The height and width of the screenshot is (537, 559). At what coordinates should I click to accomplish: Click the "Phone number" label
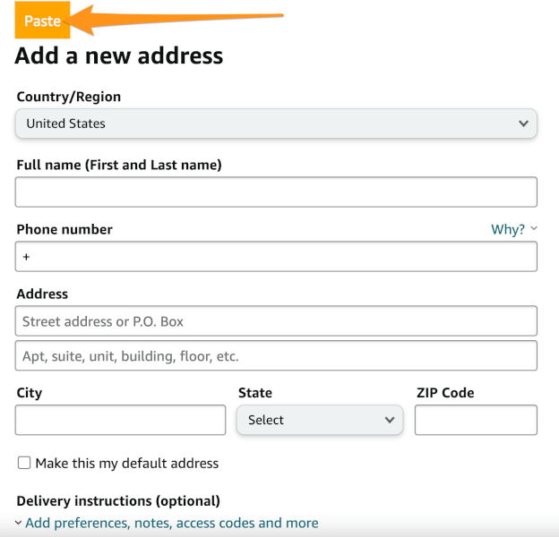(64, 229)
